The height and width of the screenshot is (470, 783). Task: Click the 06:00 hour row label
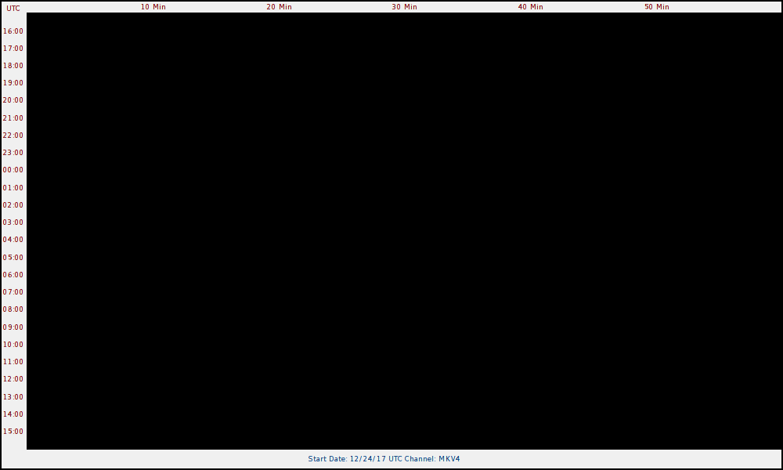(13, 275)
